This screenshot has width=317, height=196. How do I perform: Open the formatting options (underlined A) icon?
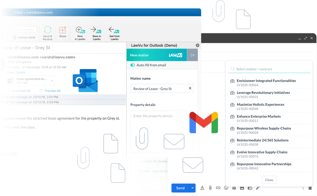(202, 188)
